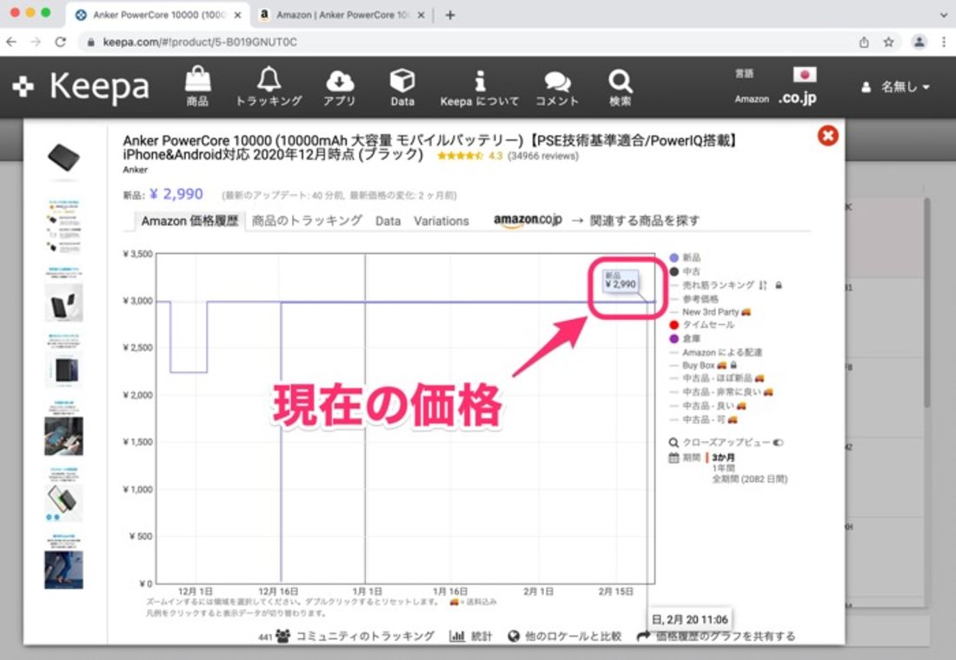The height and width of the screenshot is (660, 956).
Task: Click the Keepa logo in the header
Action: tap(81, 87)
